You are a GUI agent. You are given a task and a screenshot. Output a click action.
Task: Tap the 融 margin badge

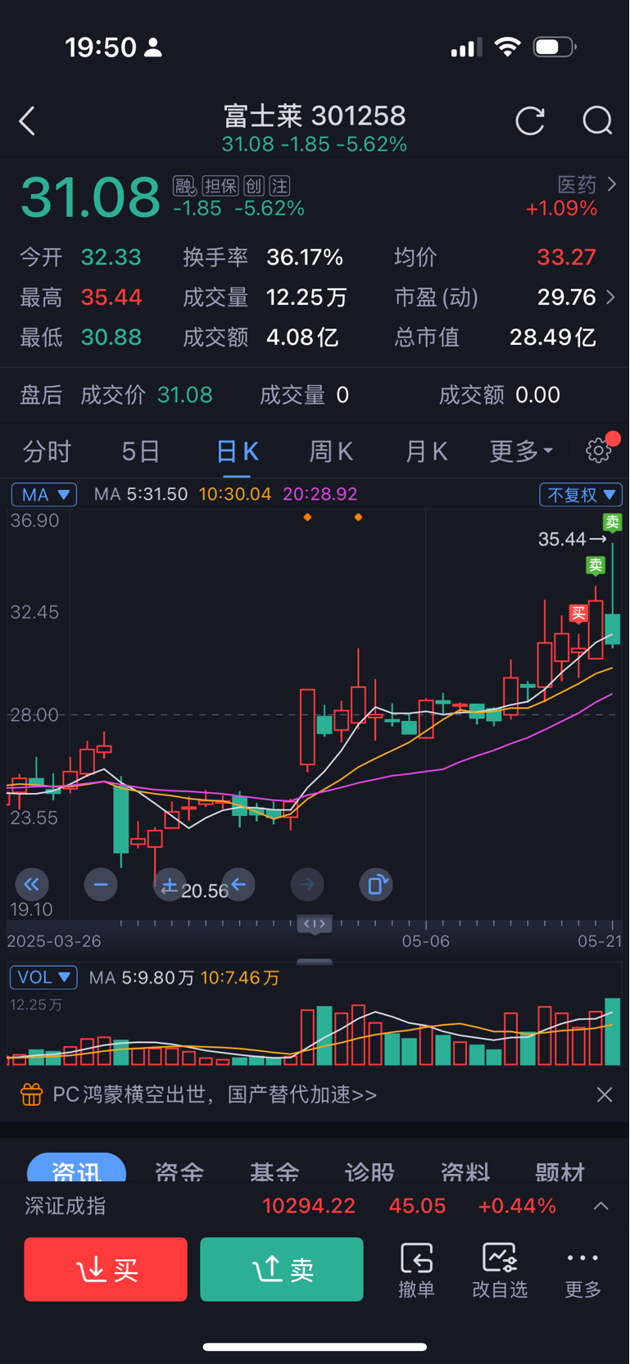[x=184, y=186]
